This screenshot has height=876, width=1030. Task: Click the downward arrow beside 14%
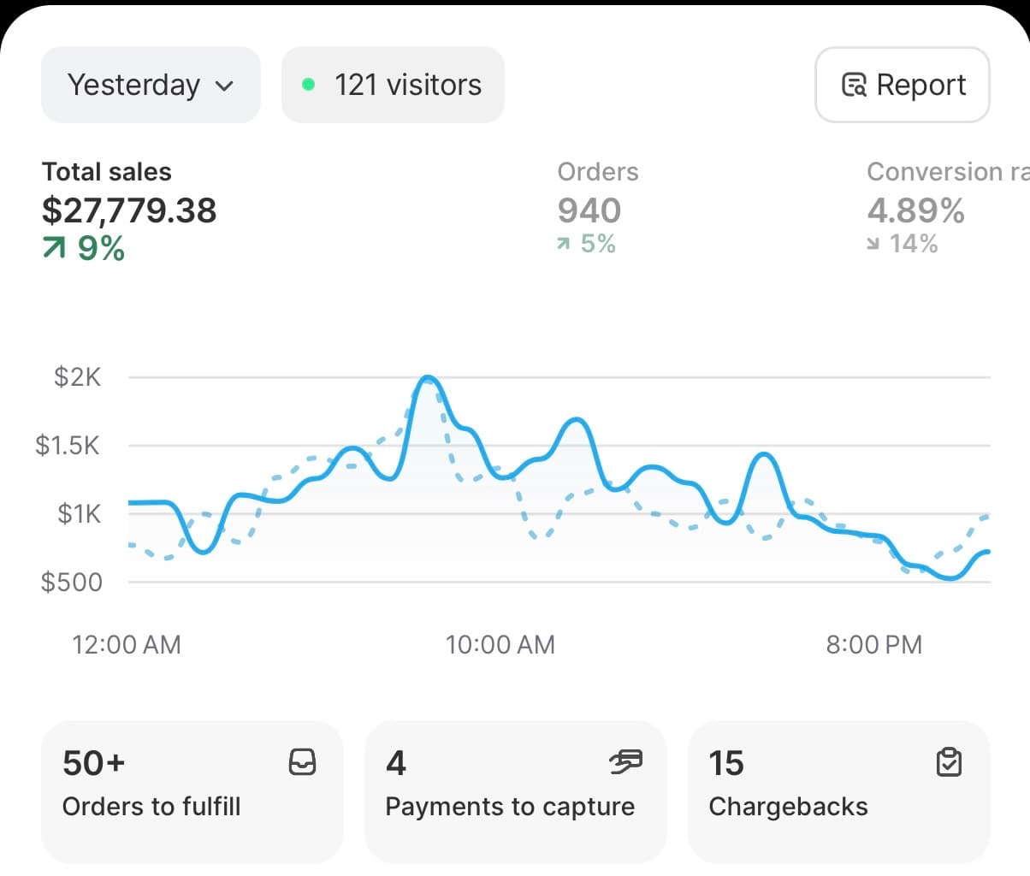[x=872, y=244]
